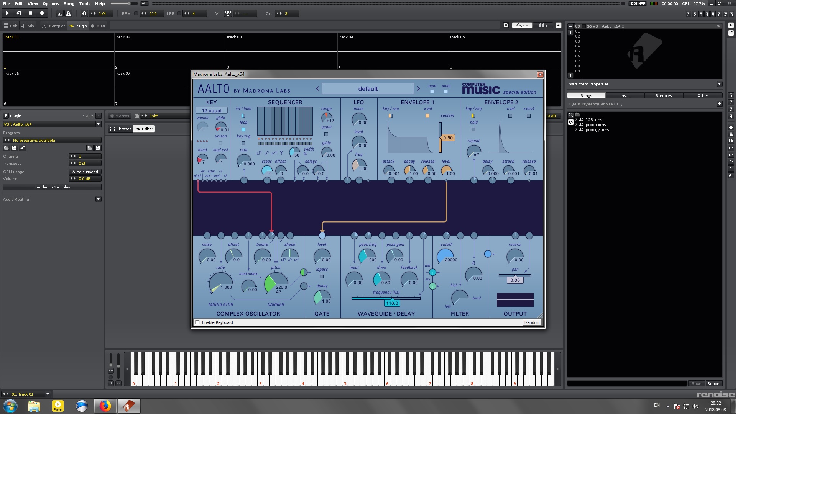Show the spectrum analyzer view icon
Viewport: 835px width, 504px height.
[x=543, y=25]
